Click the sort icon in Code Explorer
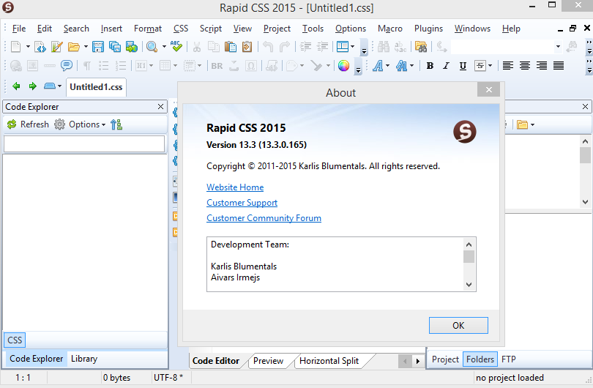The image size is (593, 388). click(116, 124)
